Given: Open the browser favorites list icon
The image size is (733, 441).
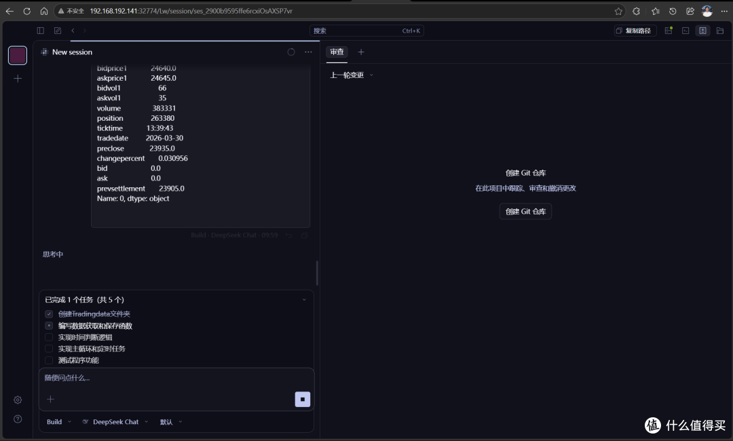Looking at the screenshot, I should click(x=656, y=12).
